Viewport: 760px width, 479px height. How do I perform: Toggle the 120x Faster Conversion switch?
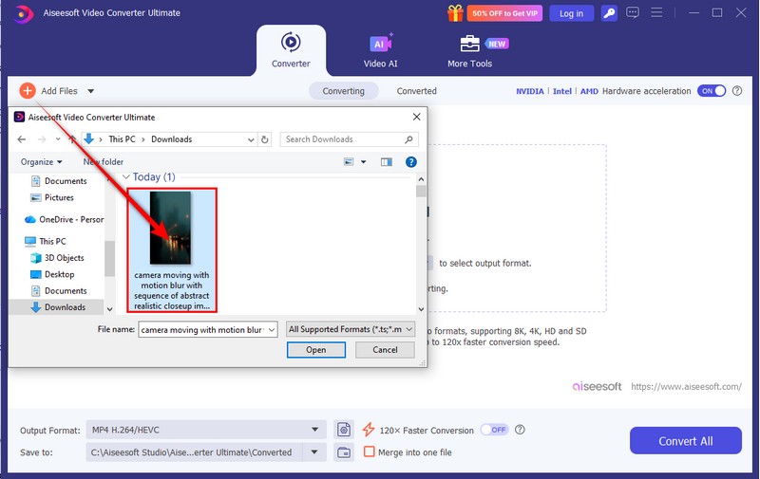click(x=494, y=430)
